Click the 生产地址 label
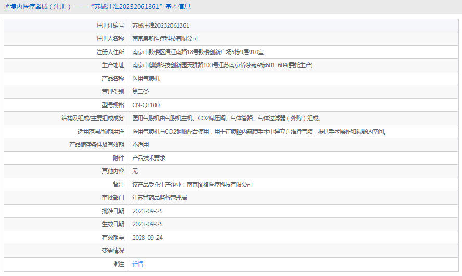This screenshot has height=276, width=462. point(113,65)
